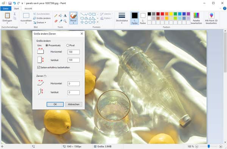The width and height of the screenshot is (227, 149).
Task: Open the Drehen dropdown
Action: tap(40, 23)
